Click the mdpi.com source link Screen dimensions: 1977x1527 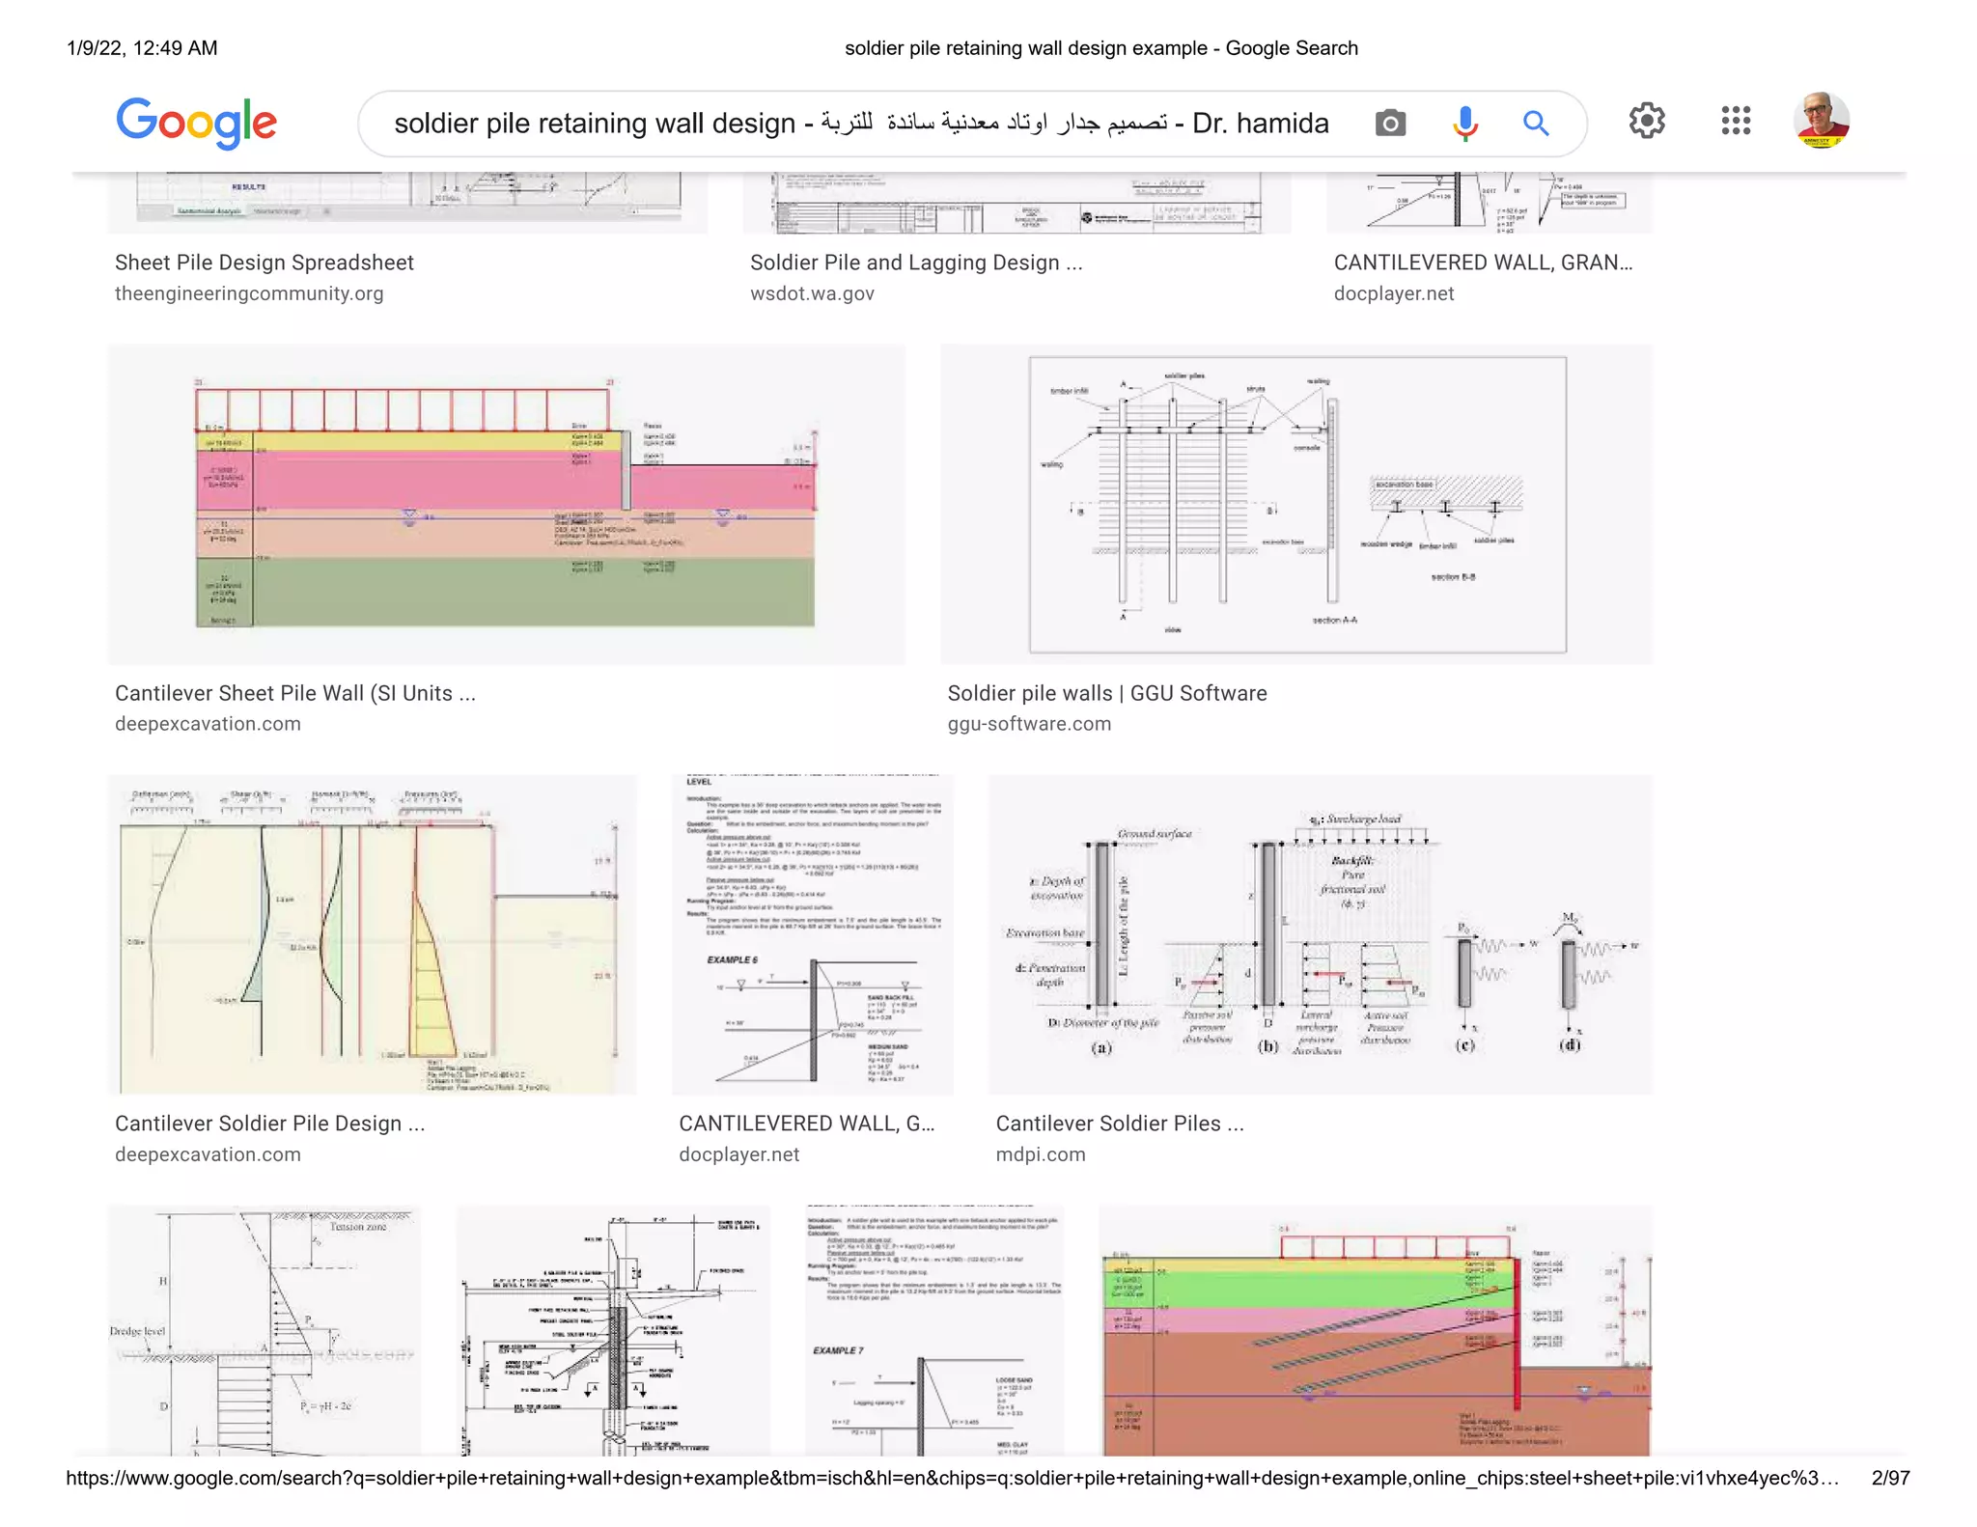tap(1040, 1154)
